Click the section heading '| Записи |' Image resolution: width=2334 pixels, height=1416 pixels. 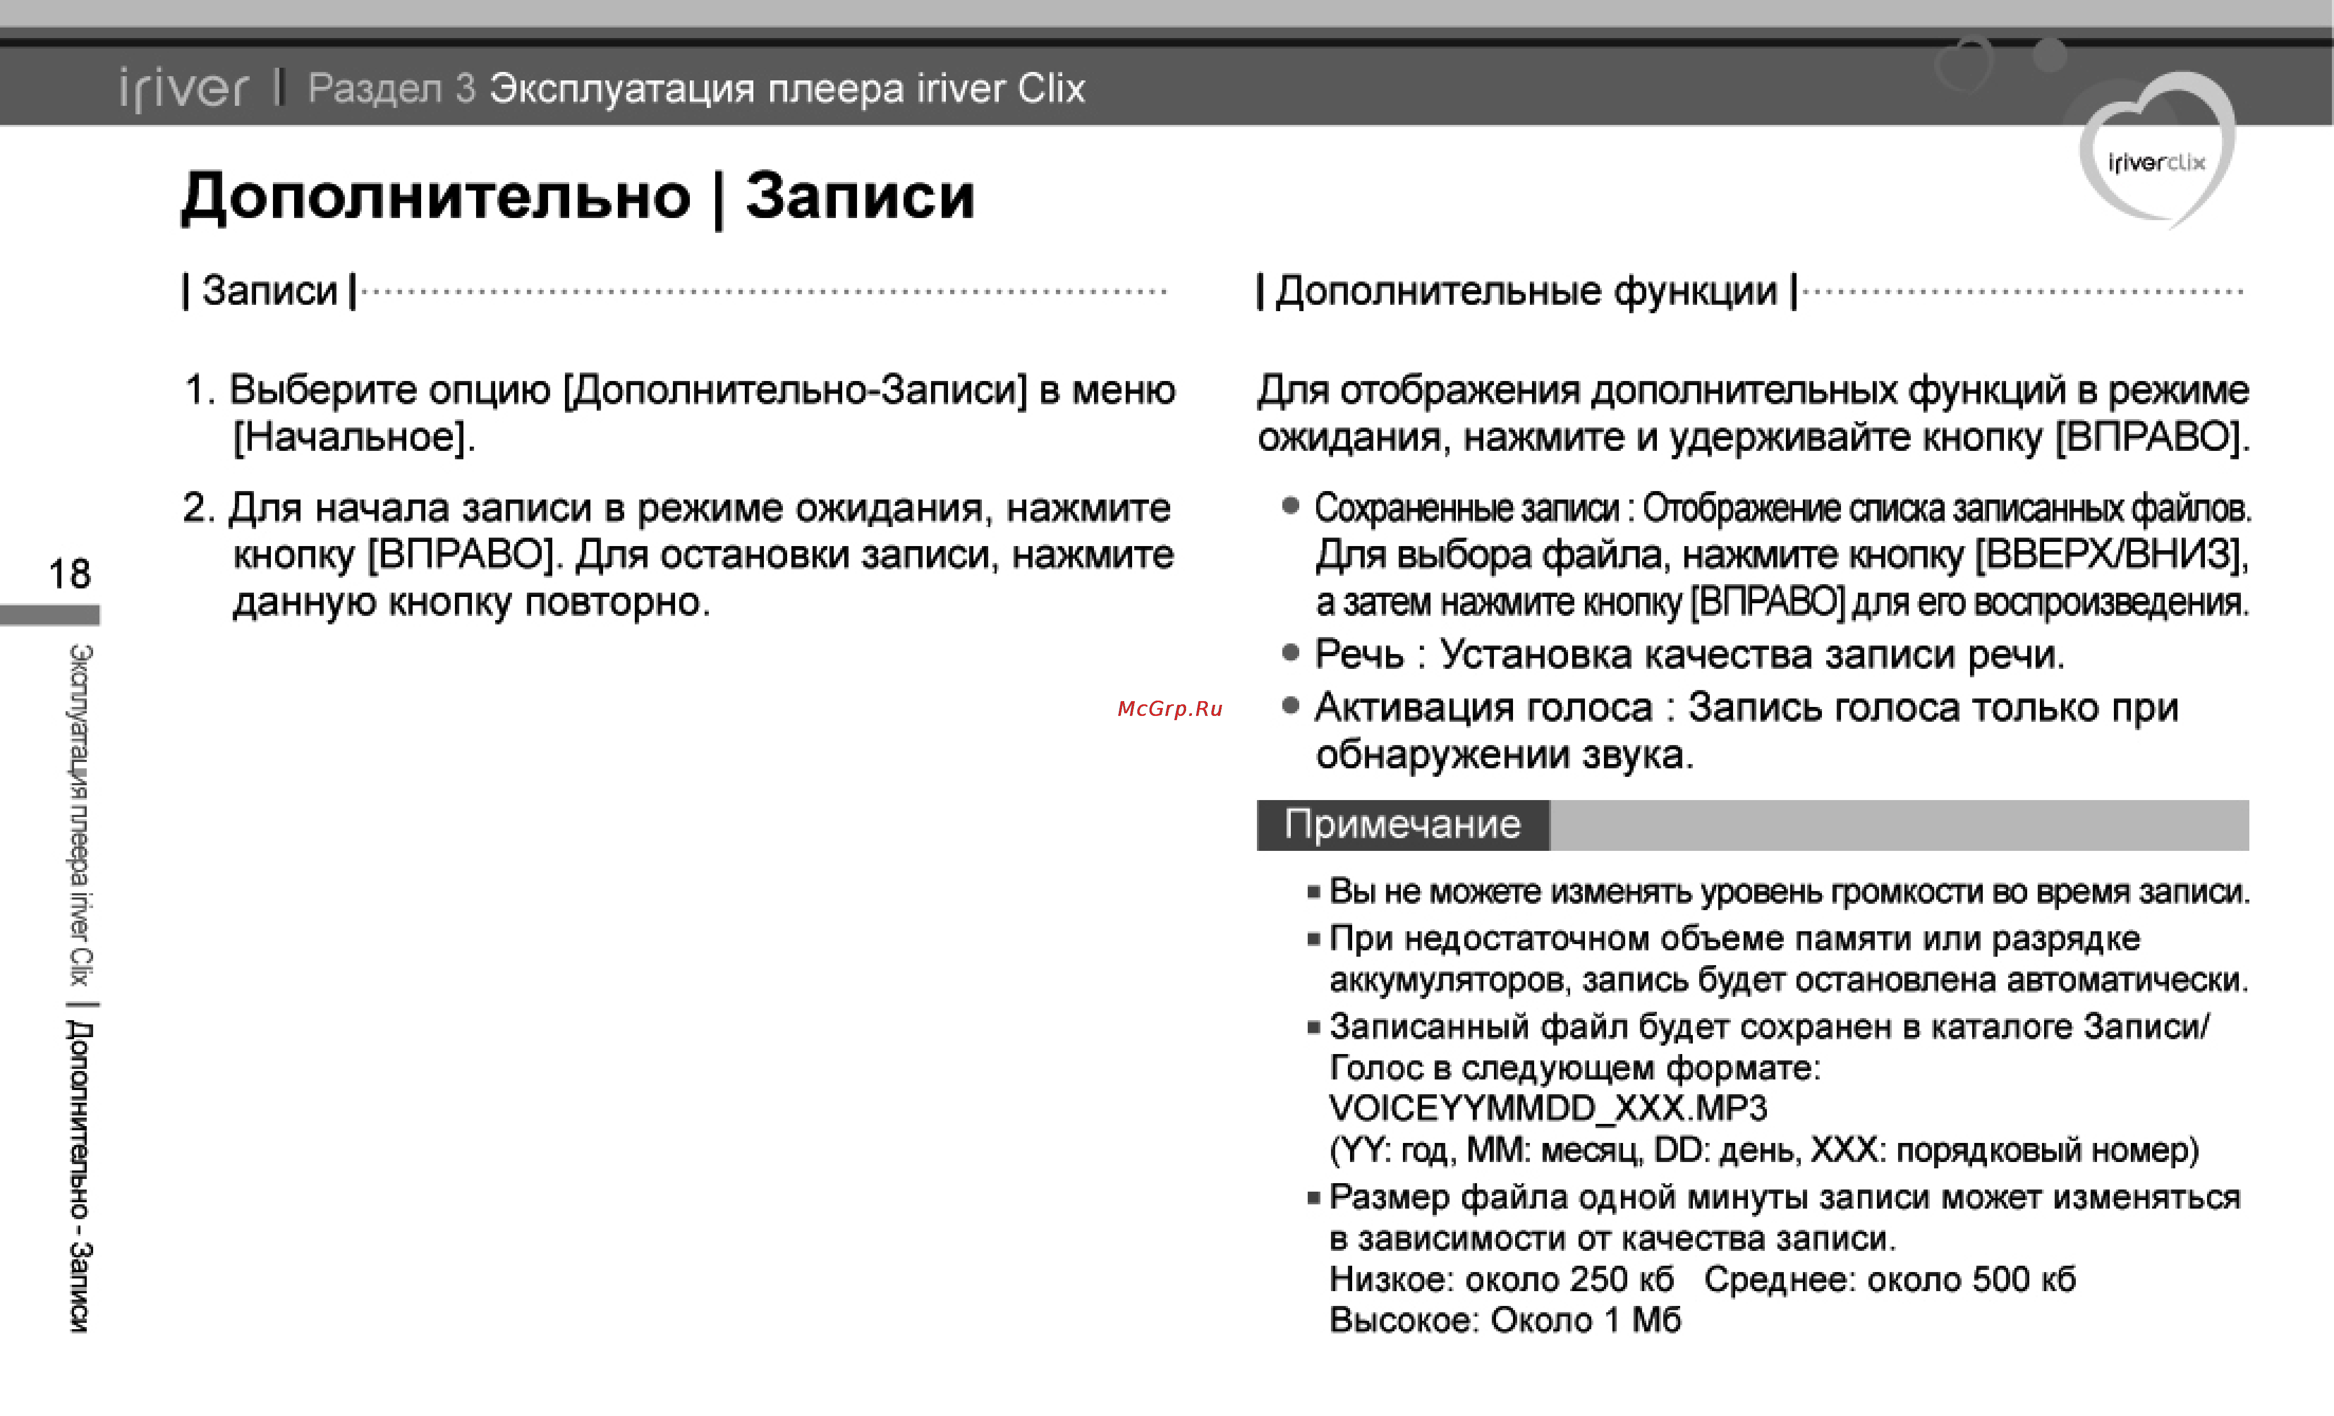[270, 291]
